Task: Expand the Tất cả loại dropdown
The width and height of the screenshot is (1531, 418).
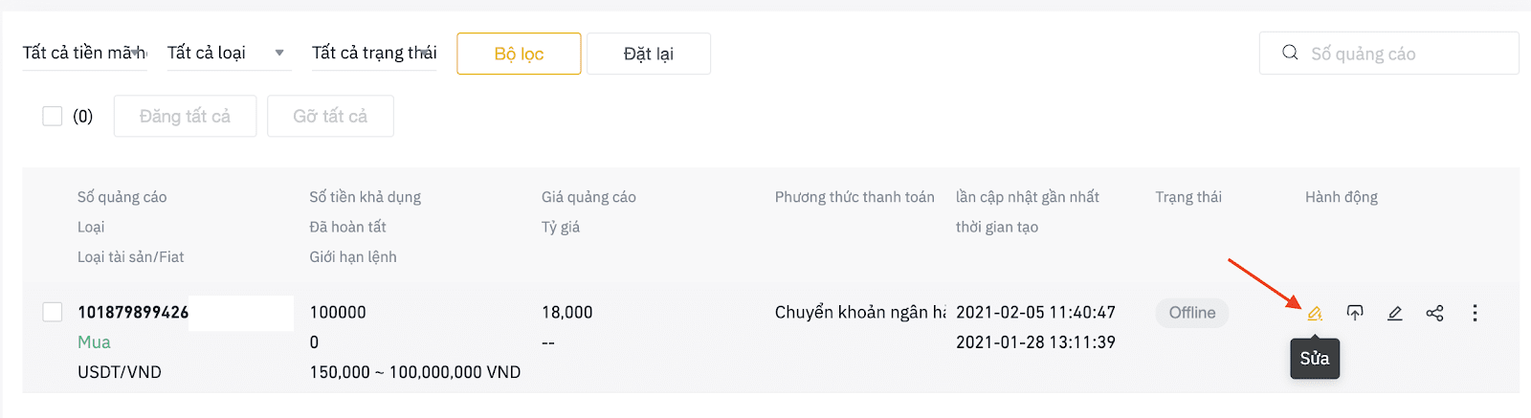Action: coord(229,53)
